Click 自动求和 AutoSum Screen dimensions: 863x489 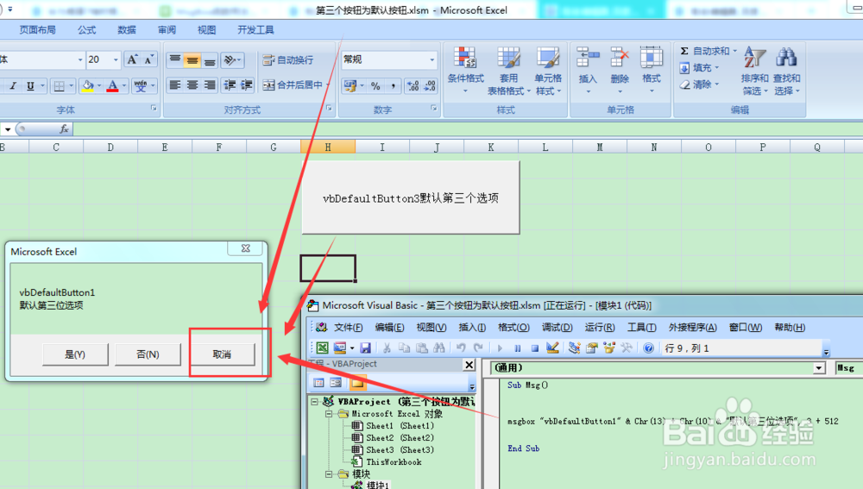(x=704, y=51)
